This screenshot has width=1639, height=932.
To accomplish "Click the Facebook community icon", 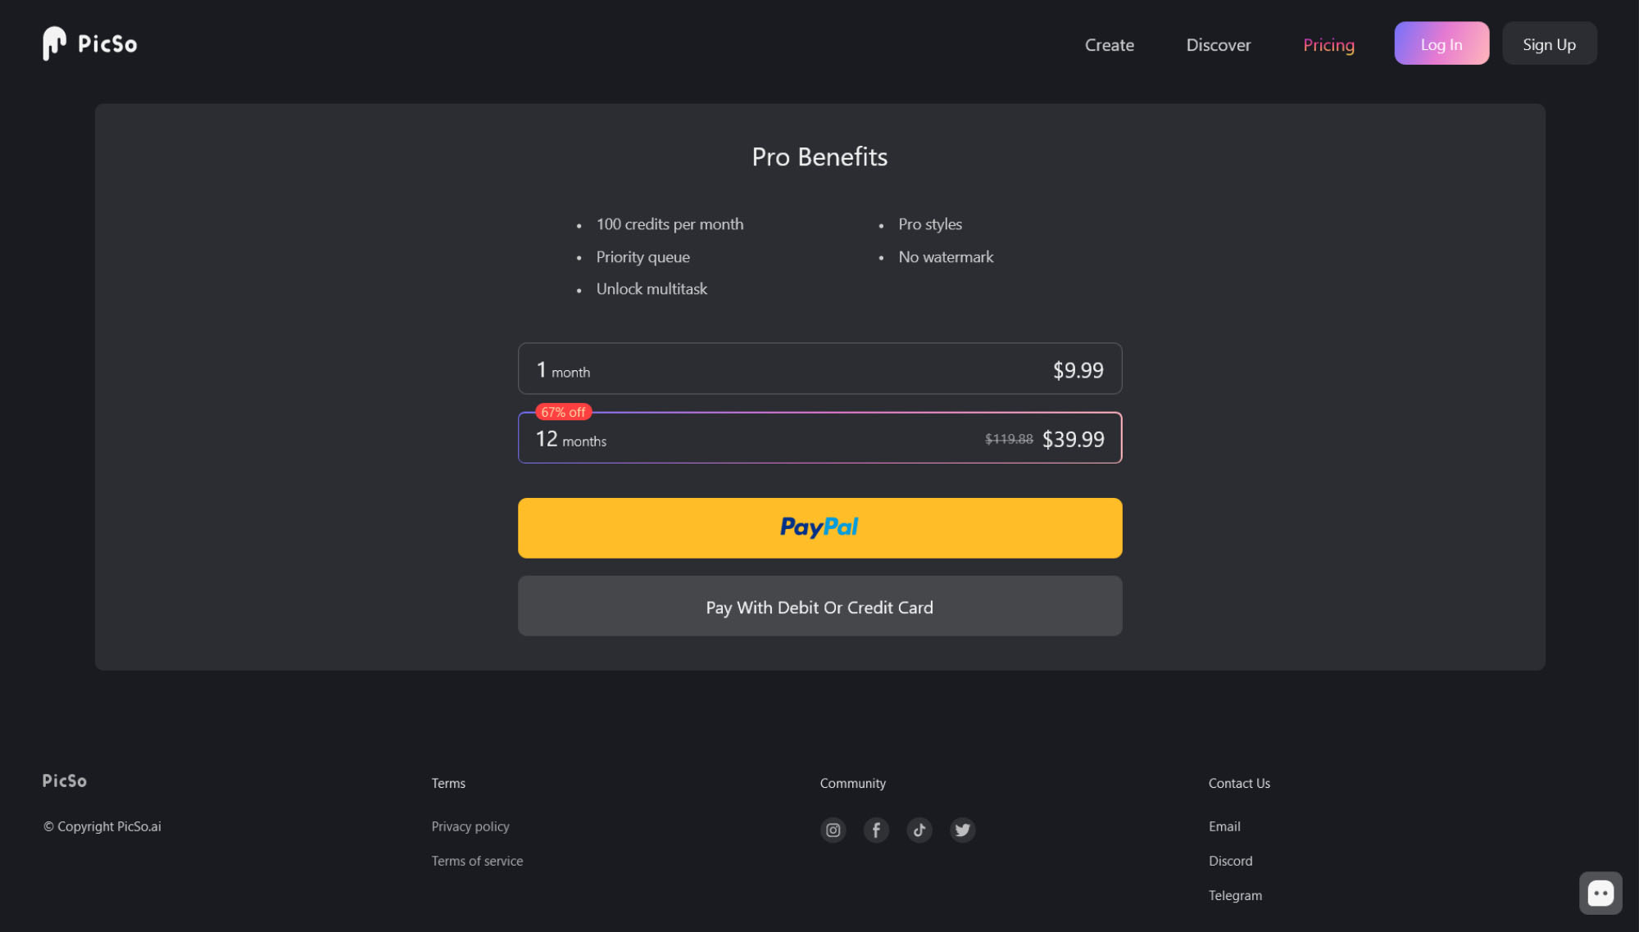I will tap(876, 830).
